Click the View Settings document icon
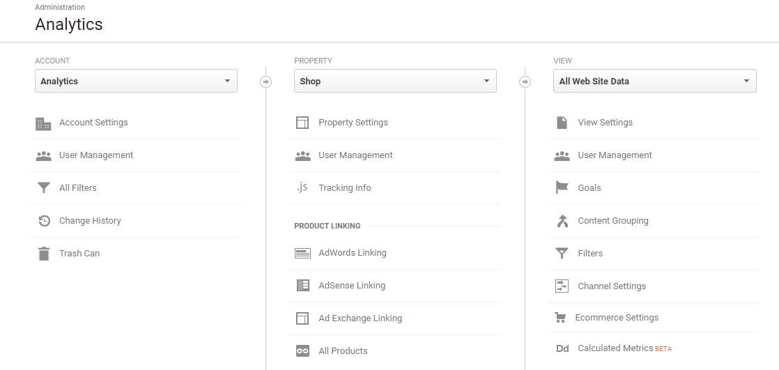The image size is (779, 370). tap(562, 123)
